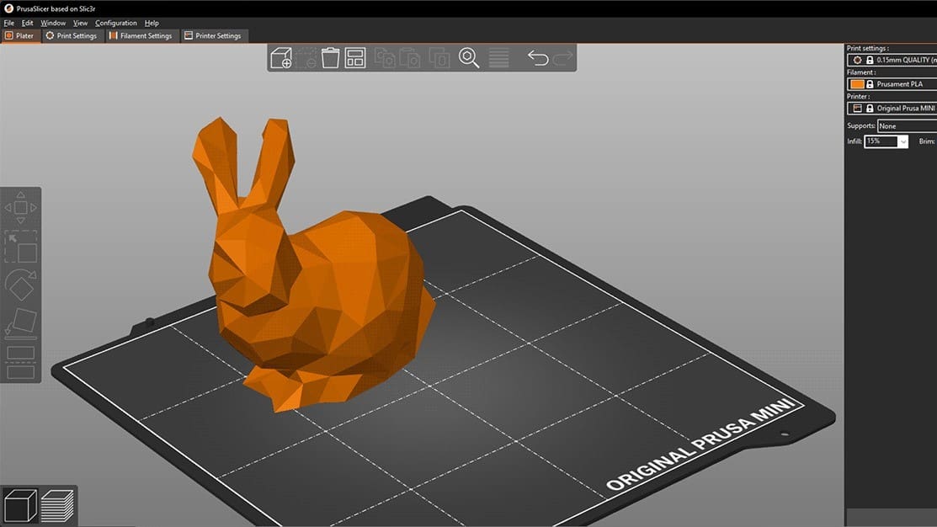Switch to the Print Settings tab
Viewport: 937px width, 527px height.
click(x=72, y=36)
